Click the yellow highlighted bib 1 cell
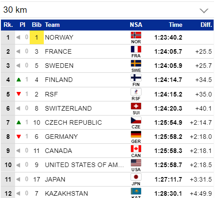This screenshot has width=215, height=198. click(37, 37)
